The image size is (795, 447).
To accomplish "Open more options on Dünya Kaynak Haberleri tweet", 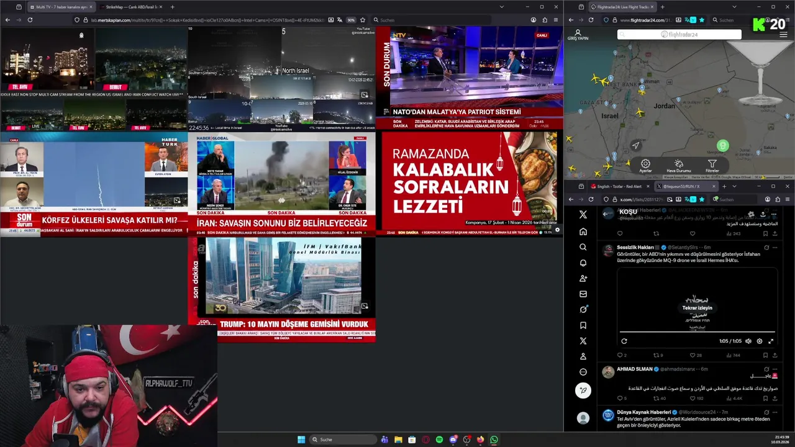I will tap(774, 412).
